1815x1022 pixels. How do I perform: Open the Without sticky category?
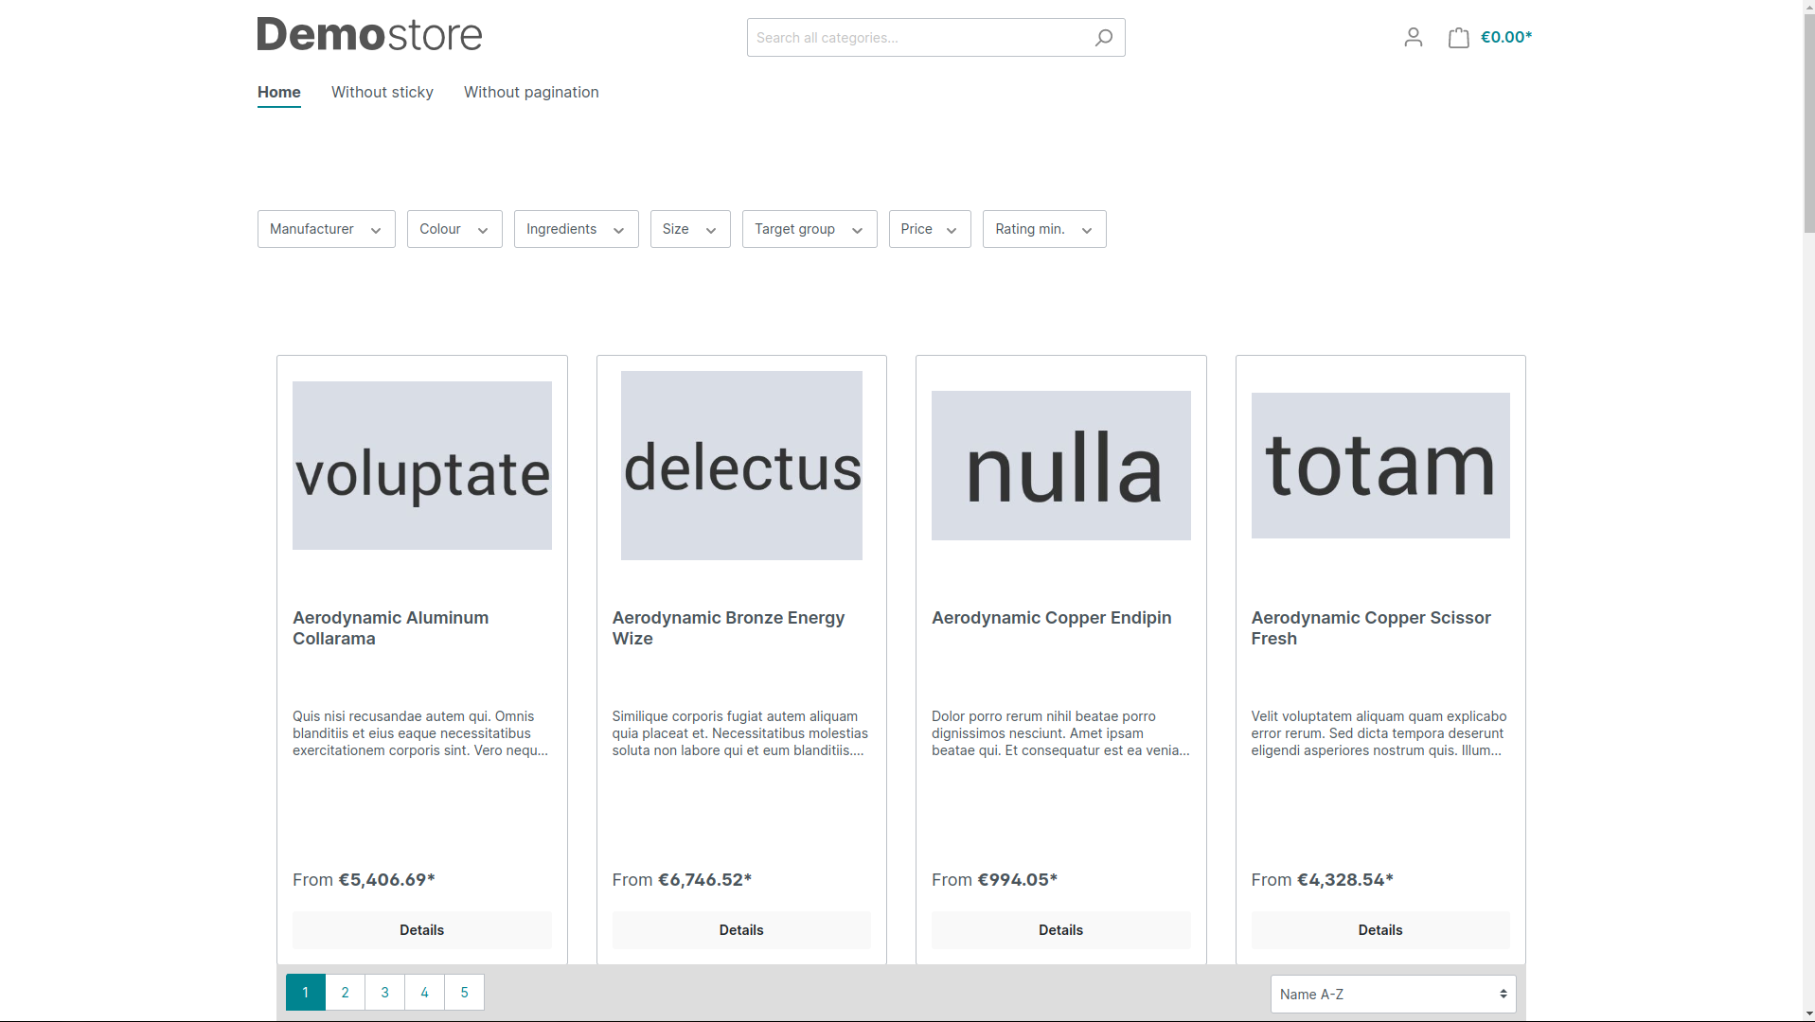[383, 92]
